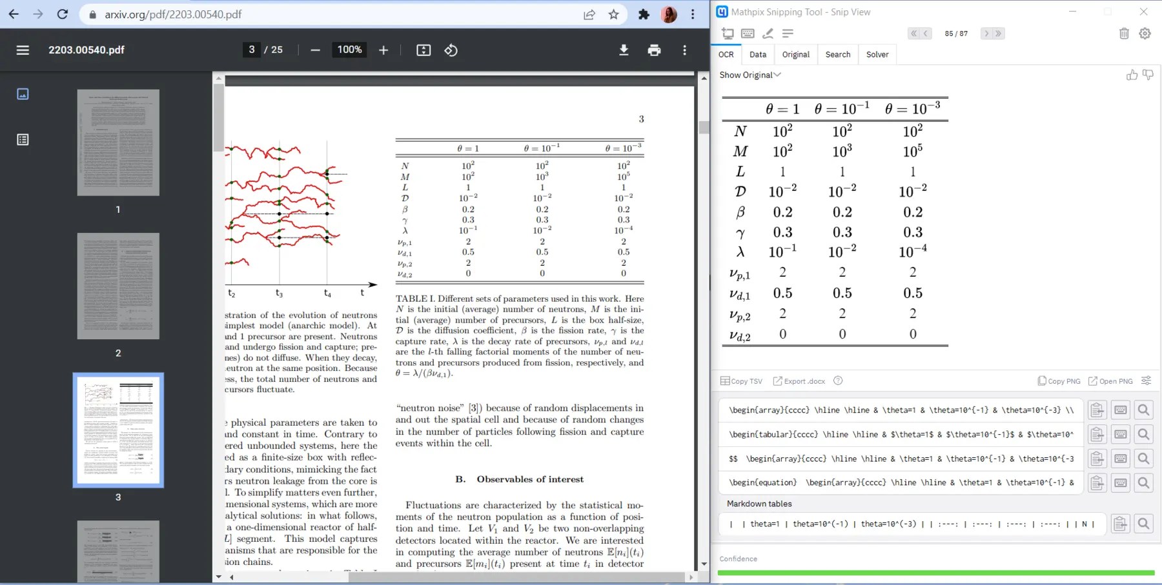Export the snip as .docx
The width and height of the screenshot is (1162, 585).
[799, 381]
